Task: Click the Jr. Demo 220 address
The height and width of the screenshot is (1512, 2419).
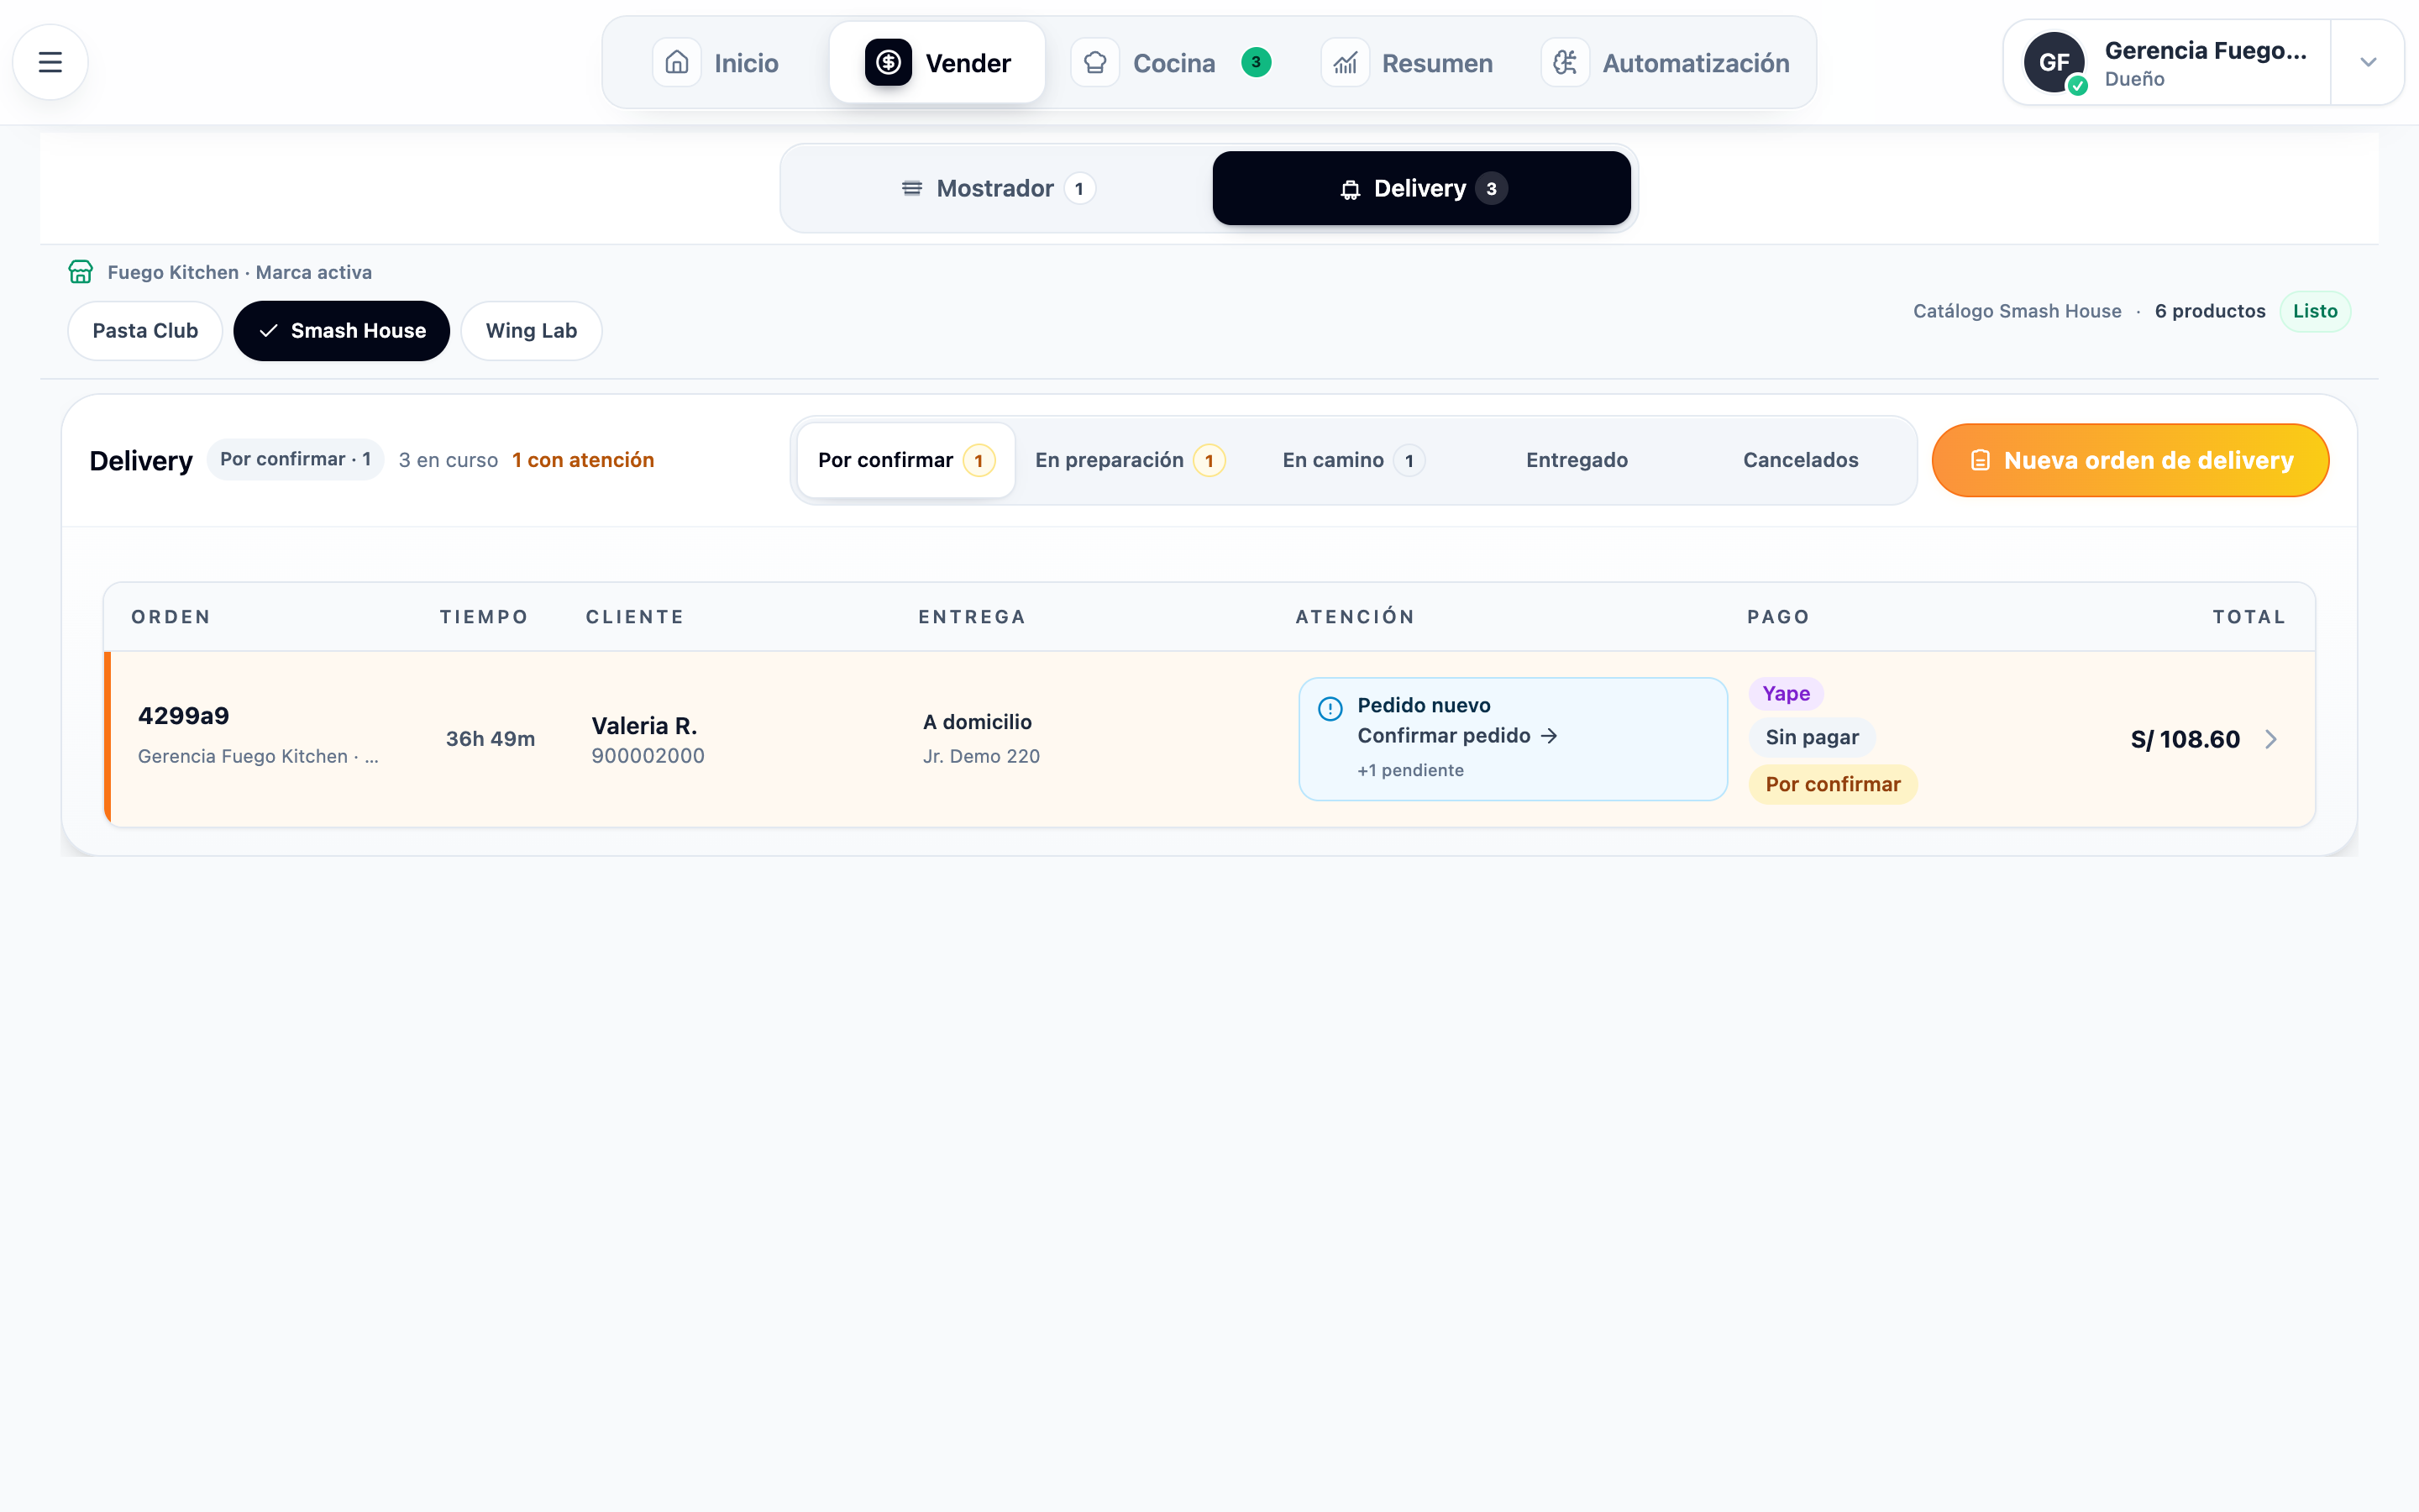Action: (982, 756)
